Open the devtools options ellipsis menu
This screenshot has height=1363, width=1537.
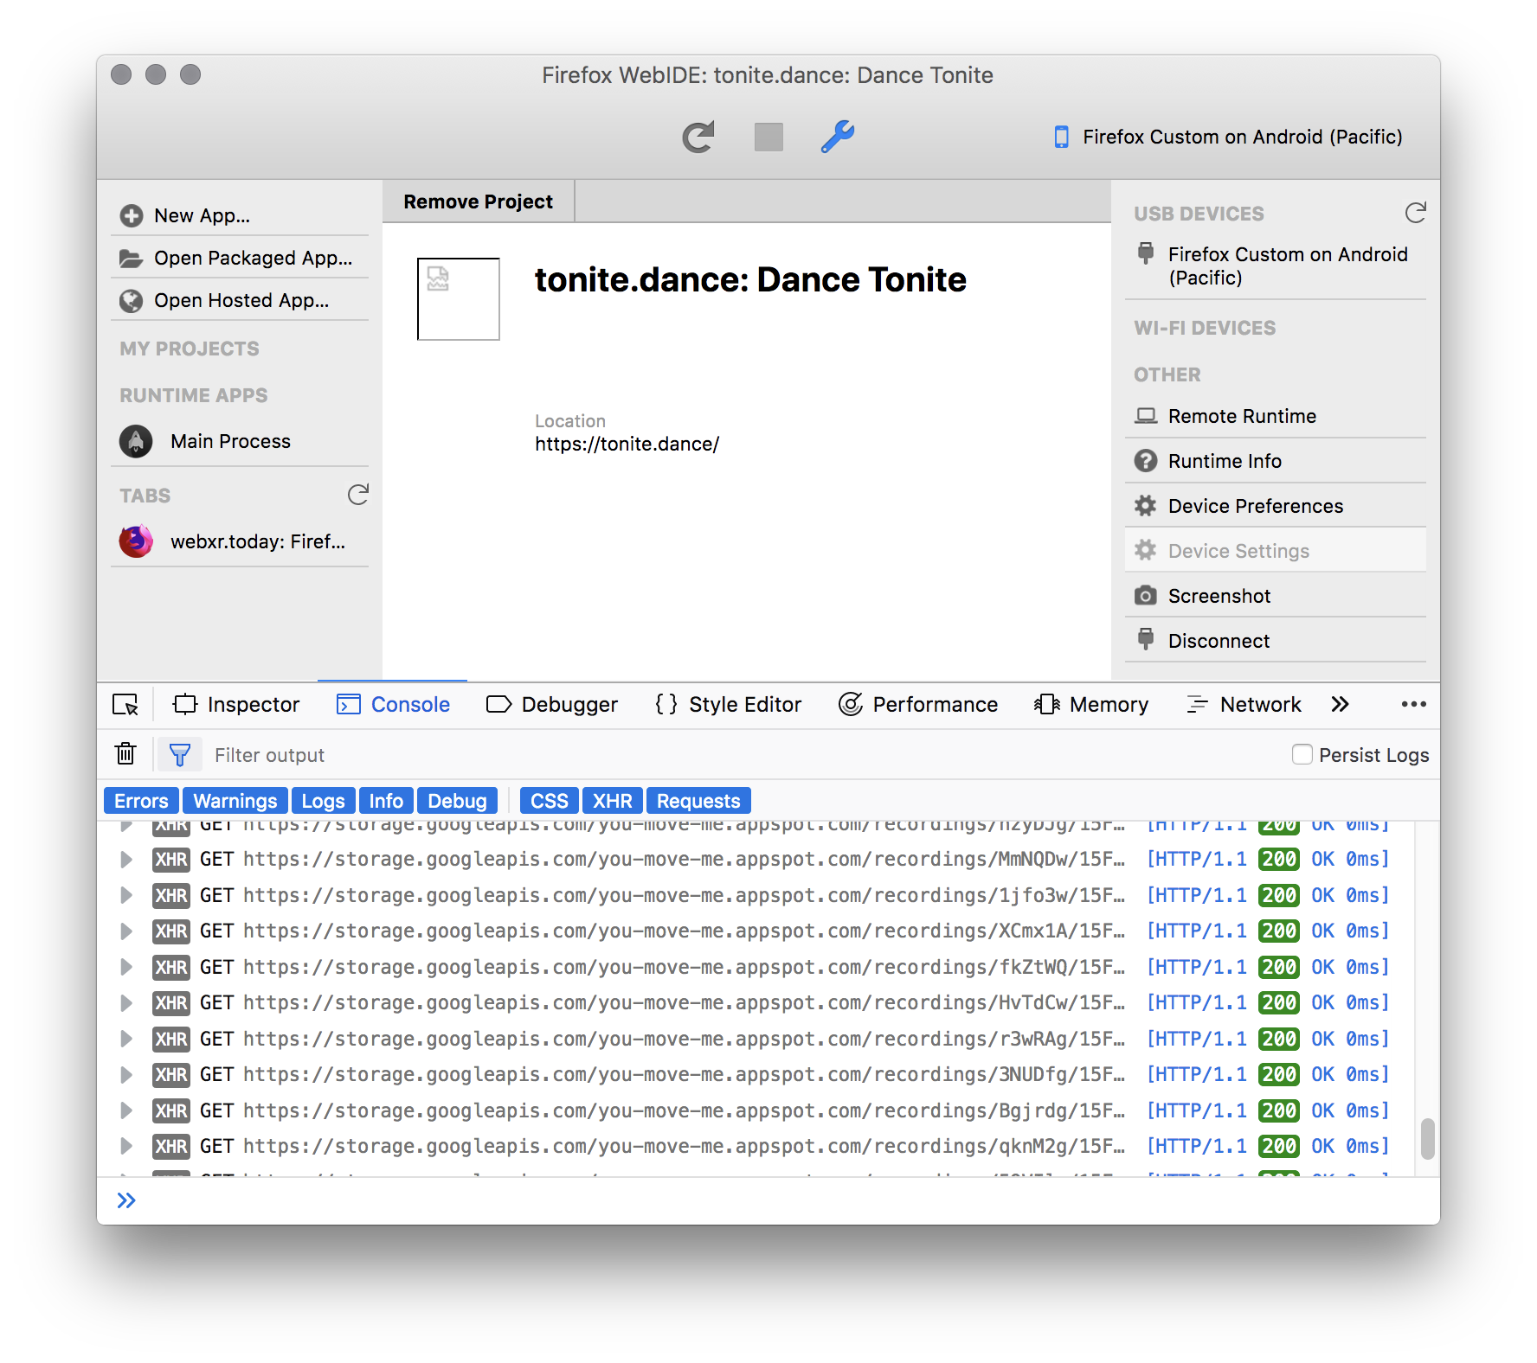coord(1413,705)
